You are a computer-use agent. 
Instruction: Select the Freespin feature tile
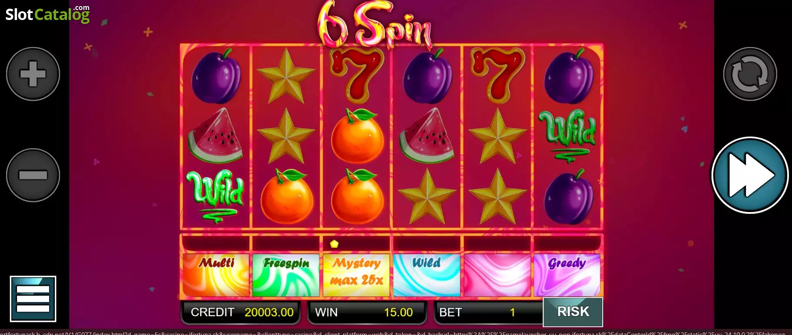coord(286,275)
